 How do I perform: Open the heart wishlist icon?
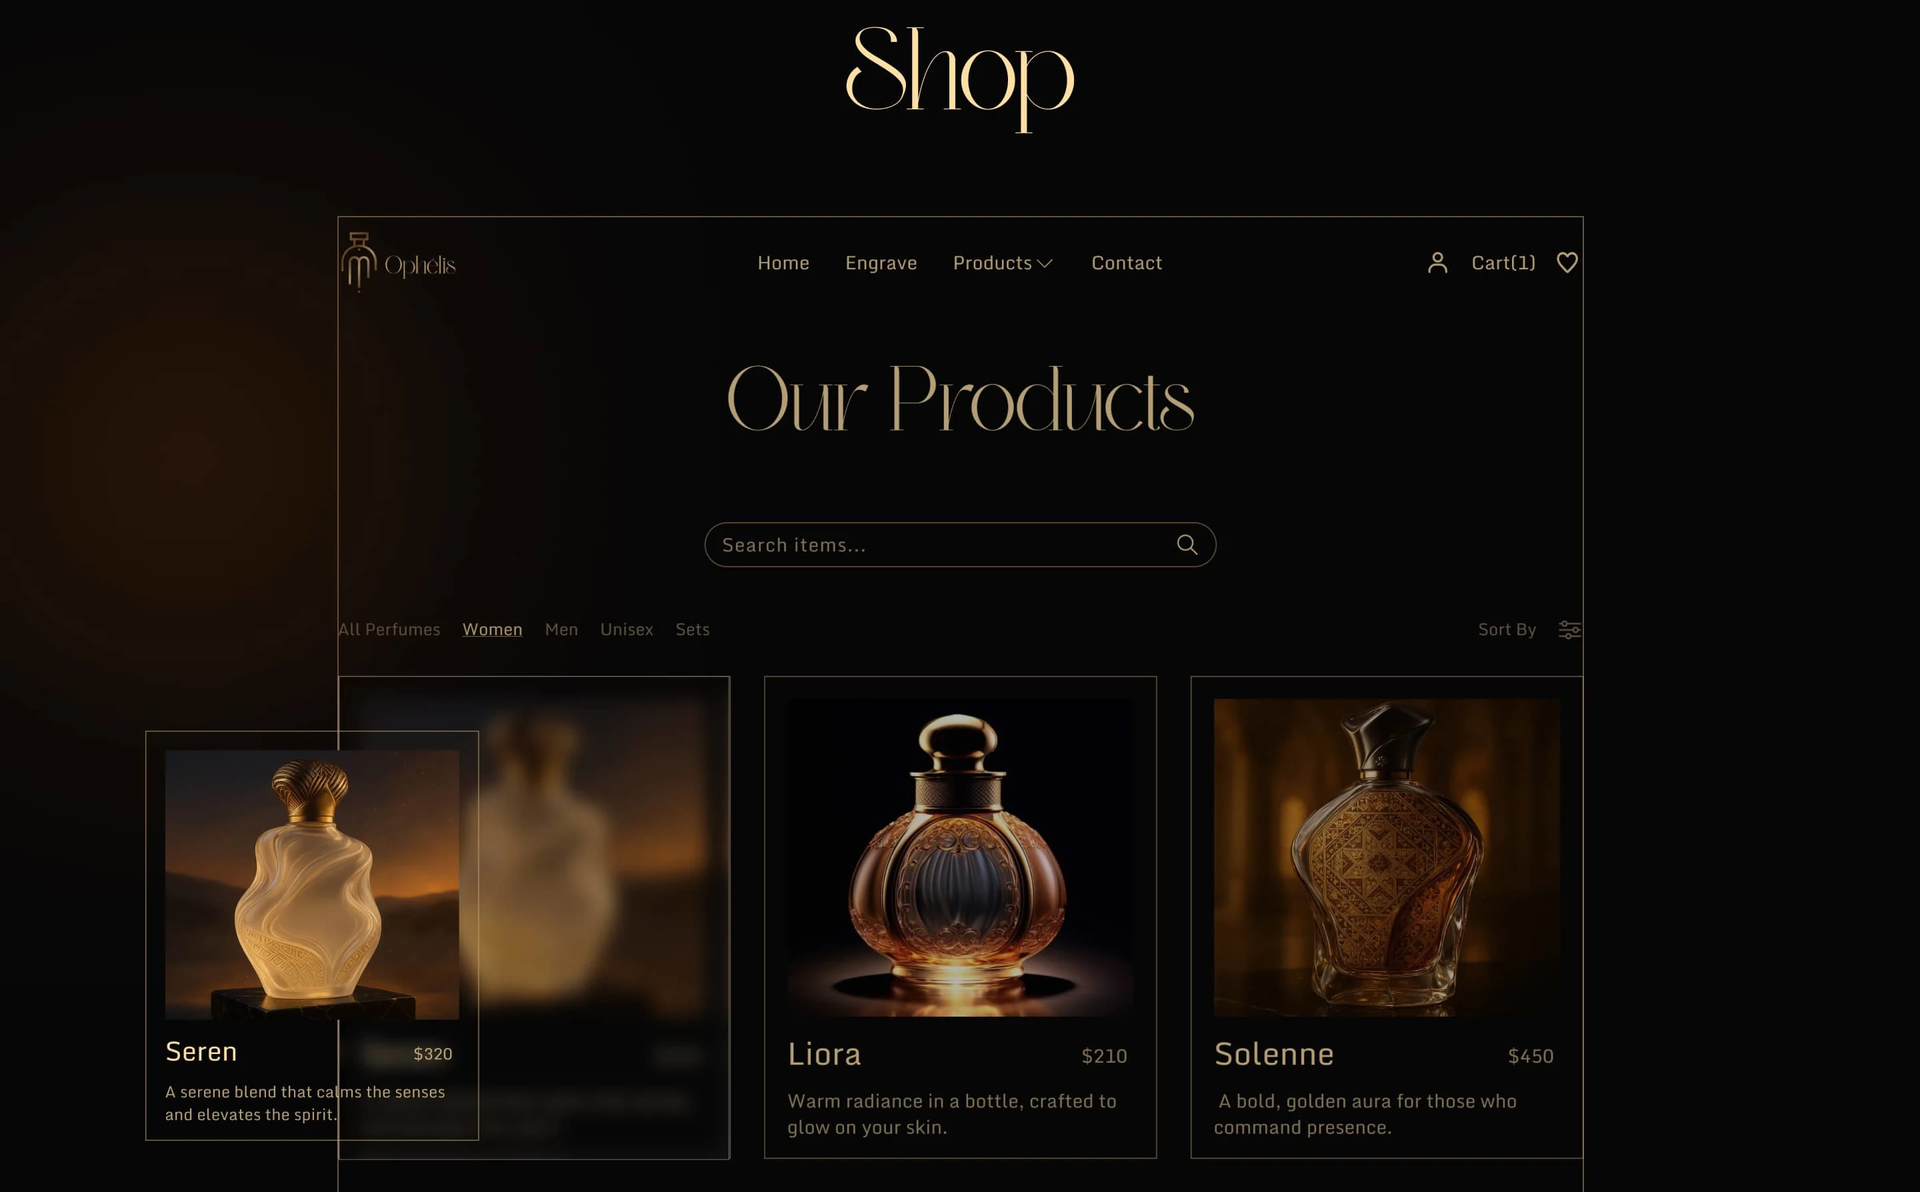[1567, 263]
